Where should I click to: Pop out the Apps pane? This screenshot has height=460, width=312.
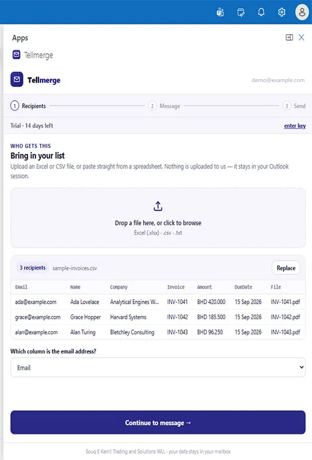(x=289, y=37)
